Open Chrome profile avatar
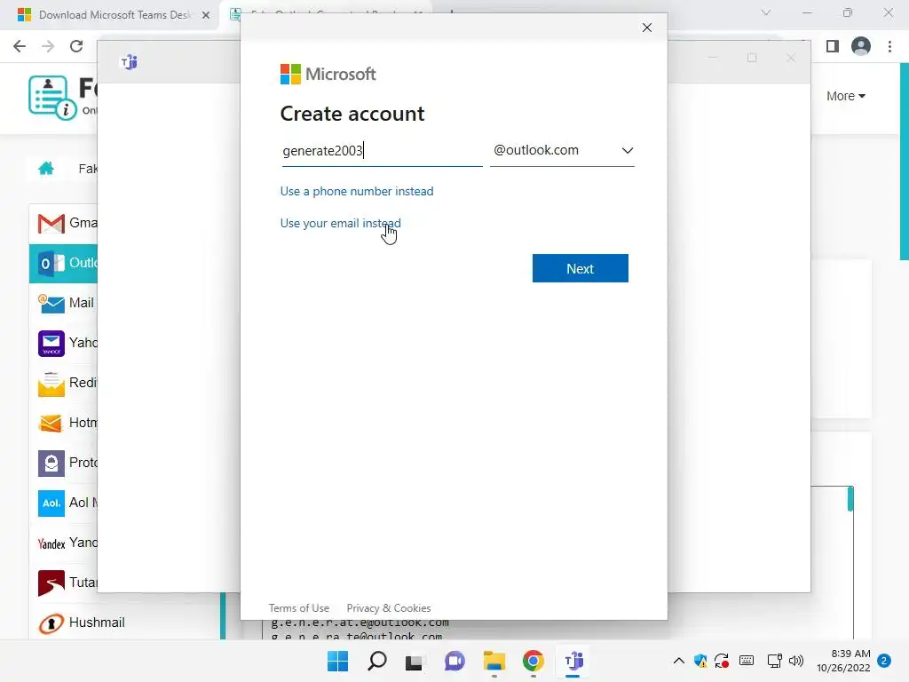 click(861, 46)
